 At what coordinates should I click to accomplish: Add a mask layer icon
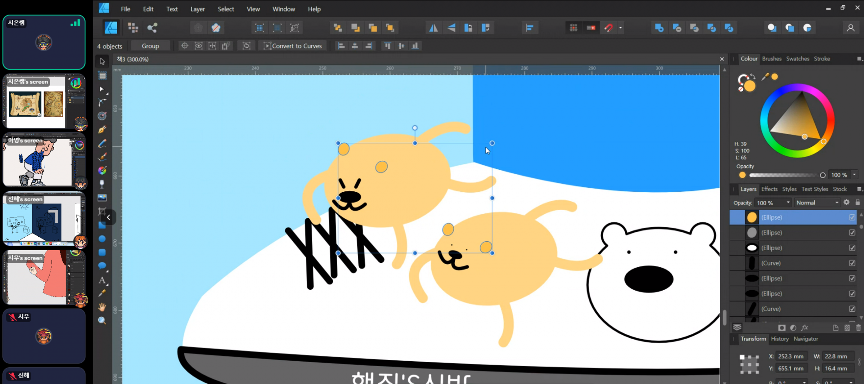pyautogui.click(x=782, y=328)
